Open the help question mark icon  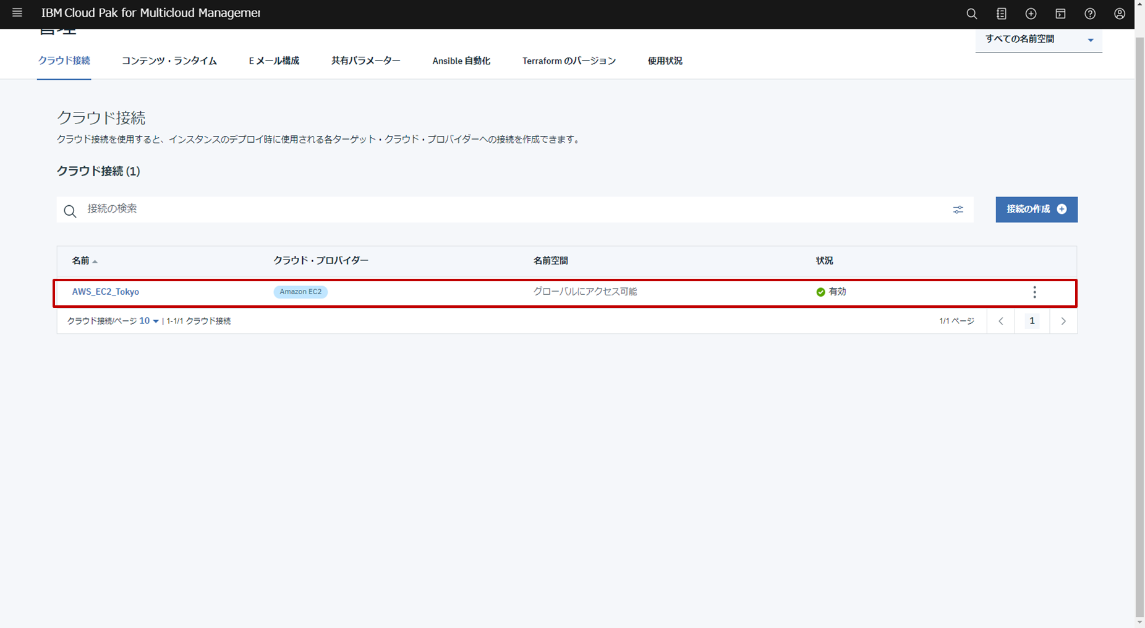[1090, 14]
